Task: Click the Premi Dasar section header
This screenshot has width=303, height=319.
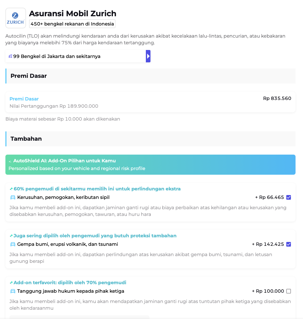Action: [29, 76]
